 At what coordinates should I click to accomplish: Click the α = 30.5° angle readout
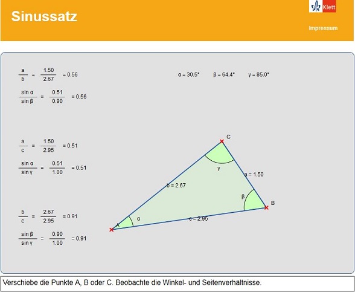coord(188,74)
